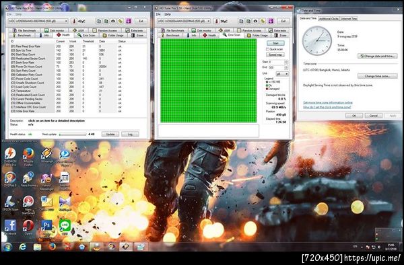Click Log button in Health tab
Image resolution: width=404 pixels, height=265 pixels.
click(x=130, y=135)
